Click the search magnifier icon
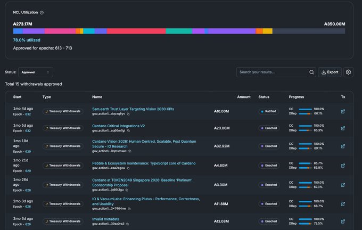362x230 pixels. tap(311, 72)
